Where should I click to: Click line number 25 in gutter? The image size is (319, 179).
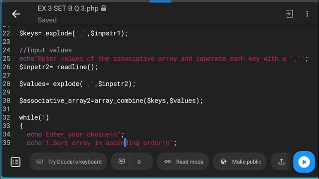tap(6, 59)
